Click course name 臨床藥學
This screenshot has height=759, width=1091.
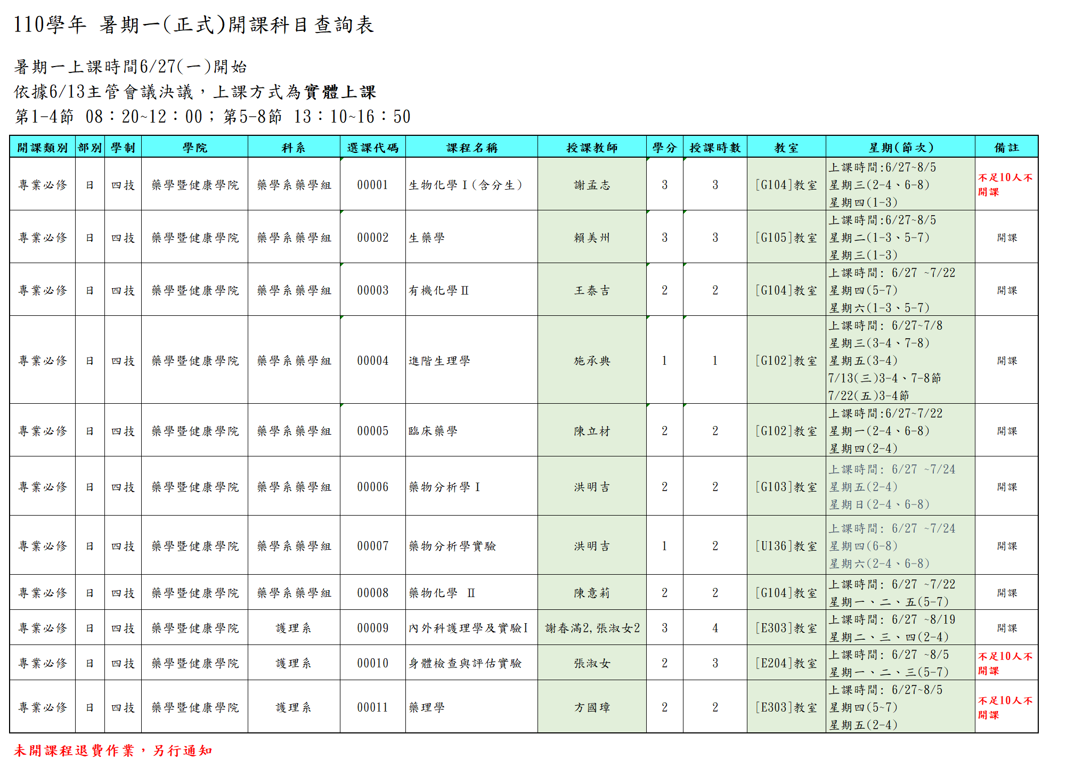(x=433, y=431)
